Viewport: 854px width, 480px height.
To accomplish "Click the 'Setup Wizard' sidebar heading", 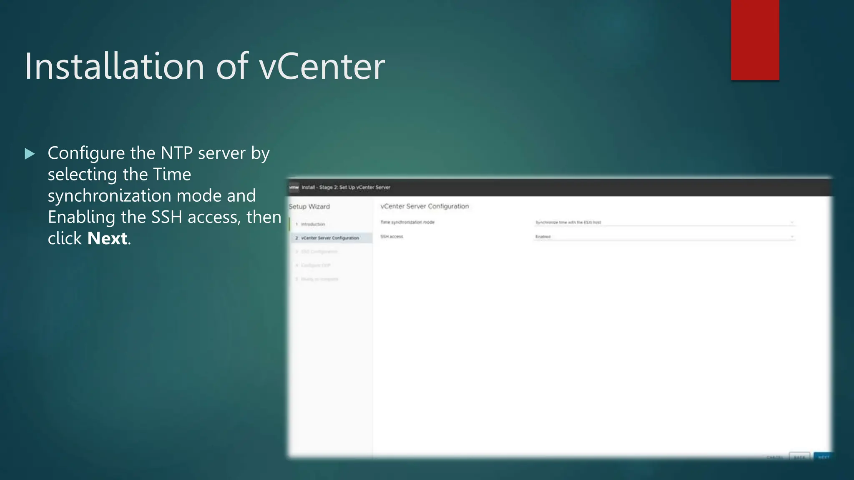I will (x=309, y=207).
